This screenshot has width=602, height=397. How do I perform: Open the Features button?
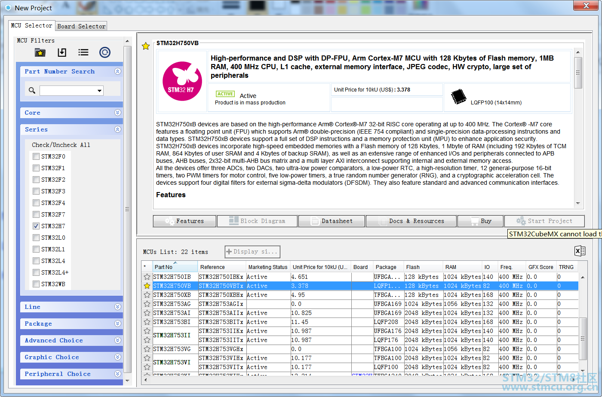pos(184,221)
